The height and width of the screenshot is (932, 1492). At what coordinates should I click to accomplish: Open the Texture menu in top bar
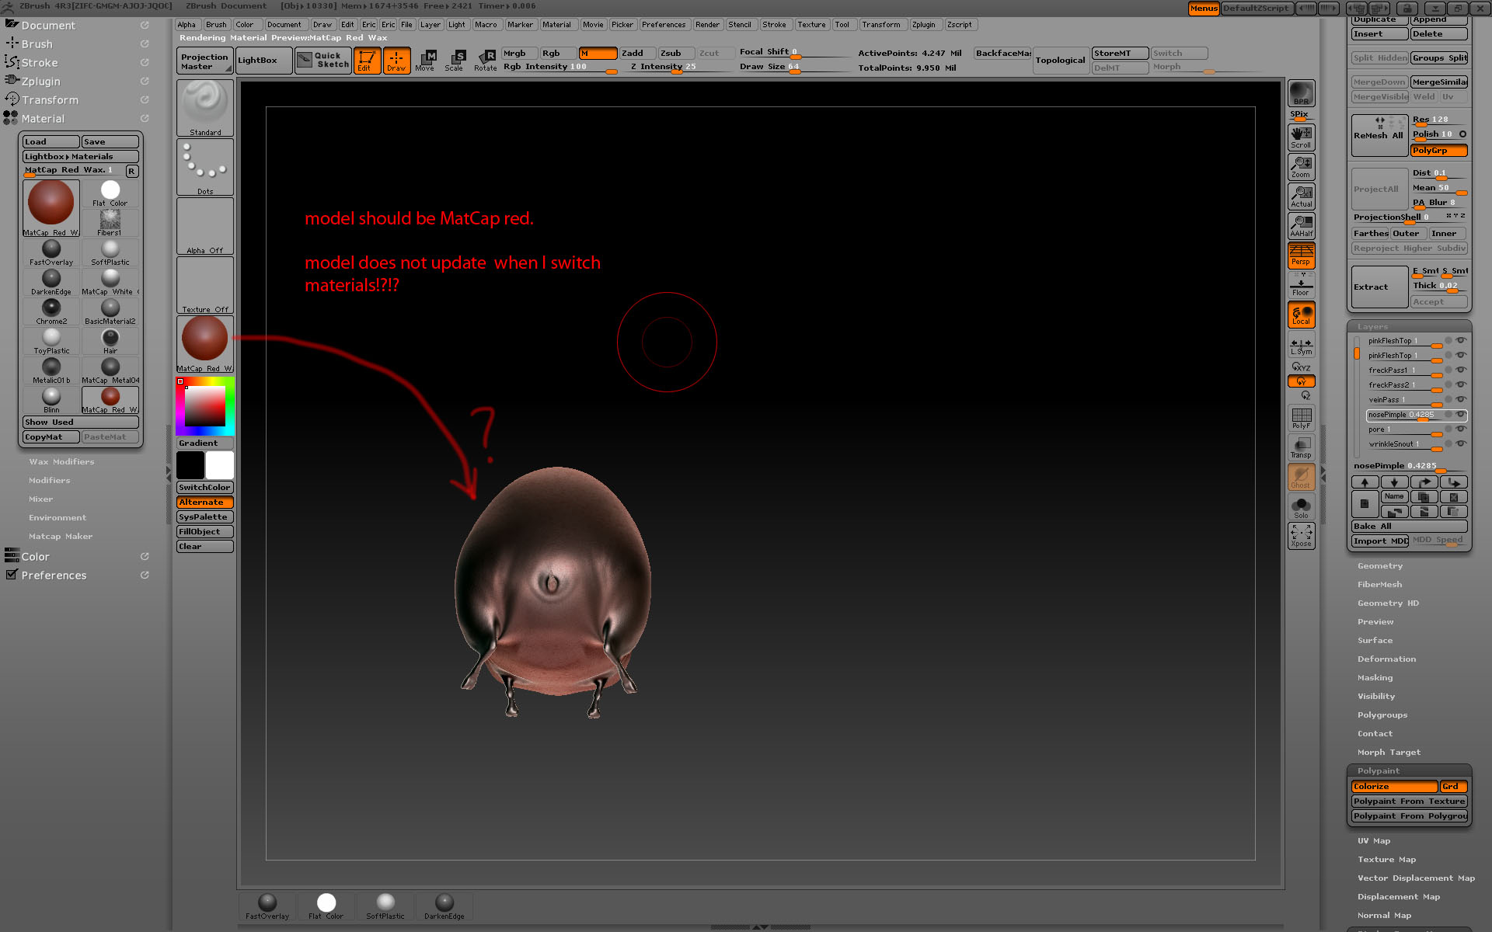pyautogui.click(x=811, y=25)
